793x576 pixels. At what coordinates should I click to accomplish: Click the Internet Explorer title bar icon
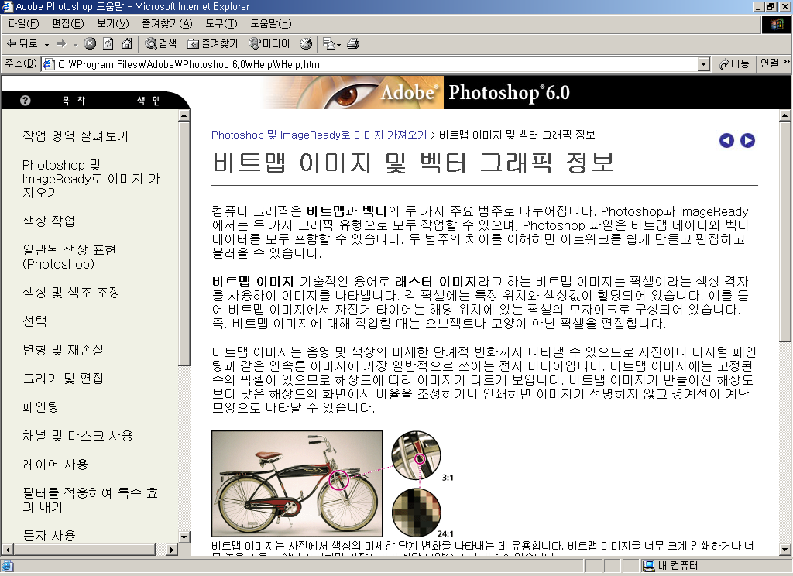(6, 6)
